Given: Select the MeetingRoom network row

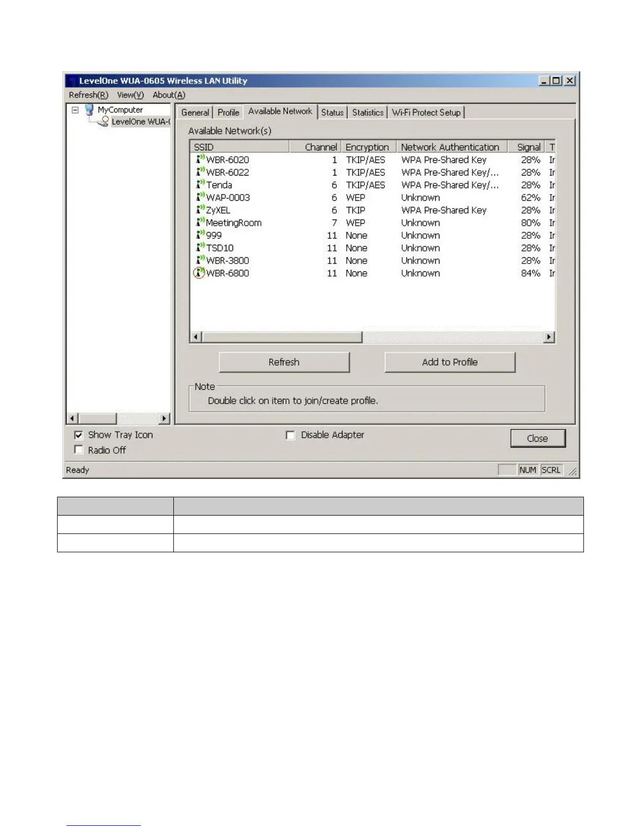Looking at the screenshot, I should point(372,222).
